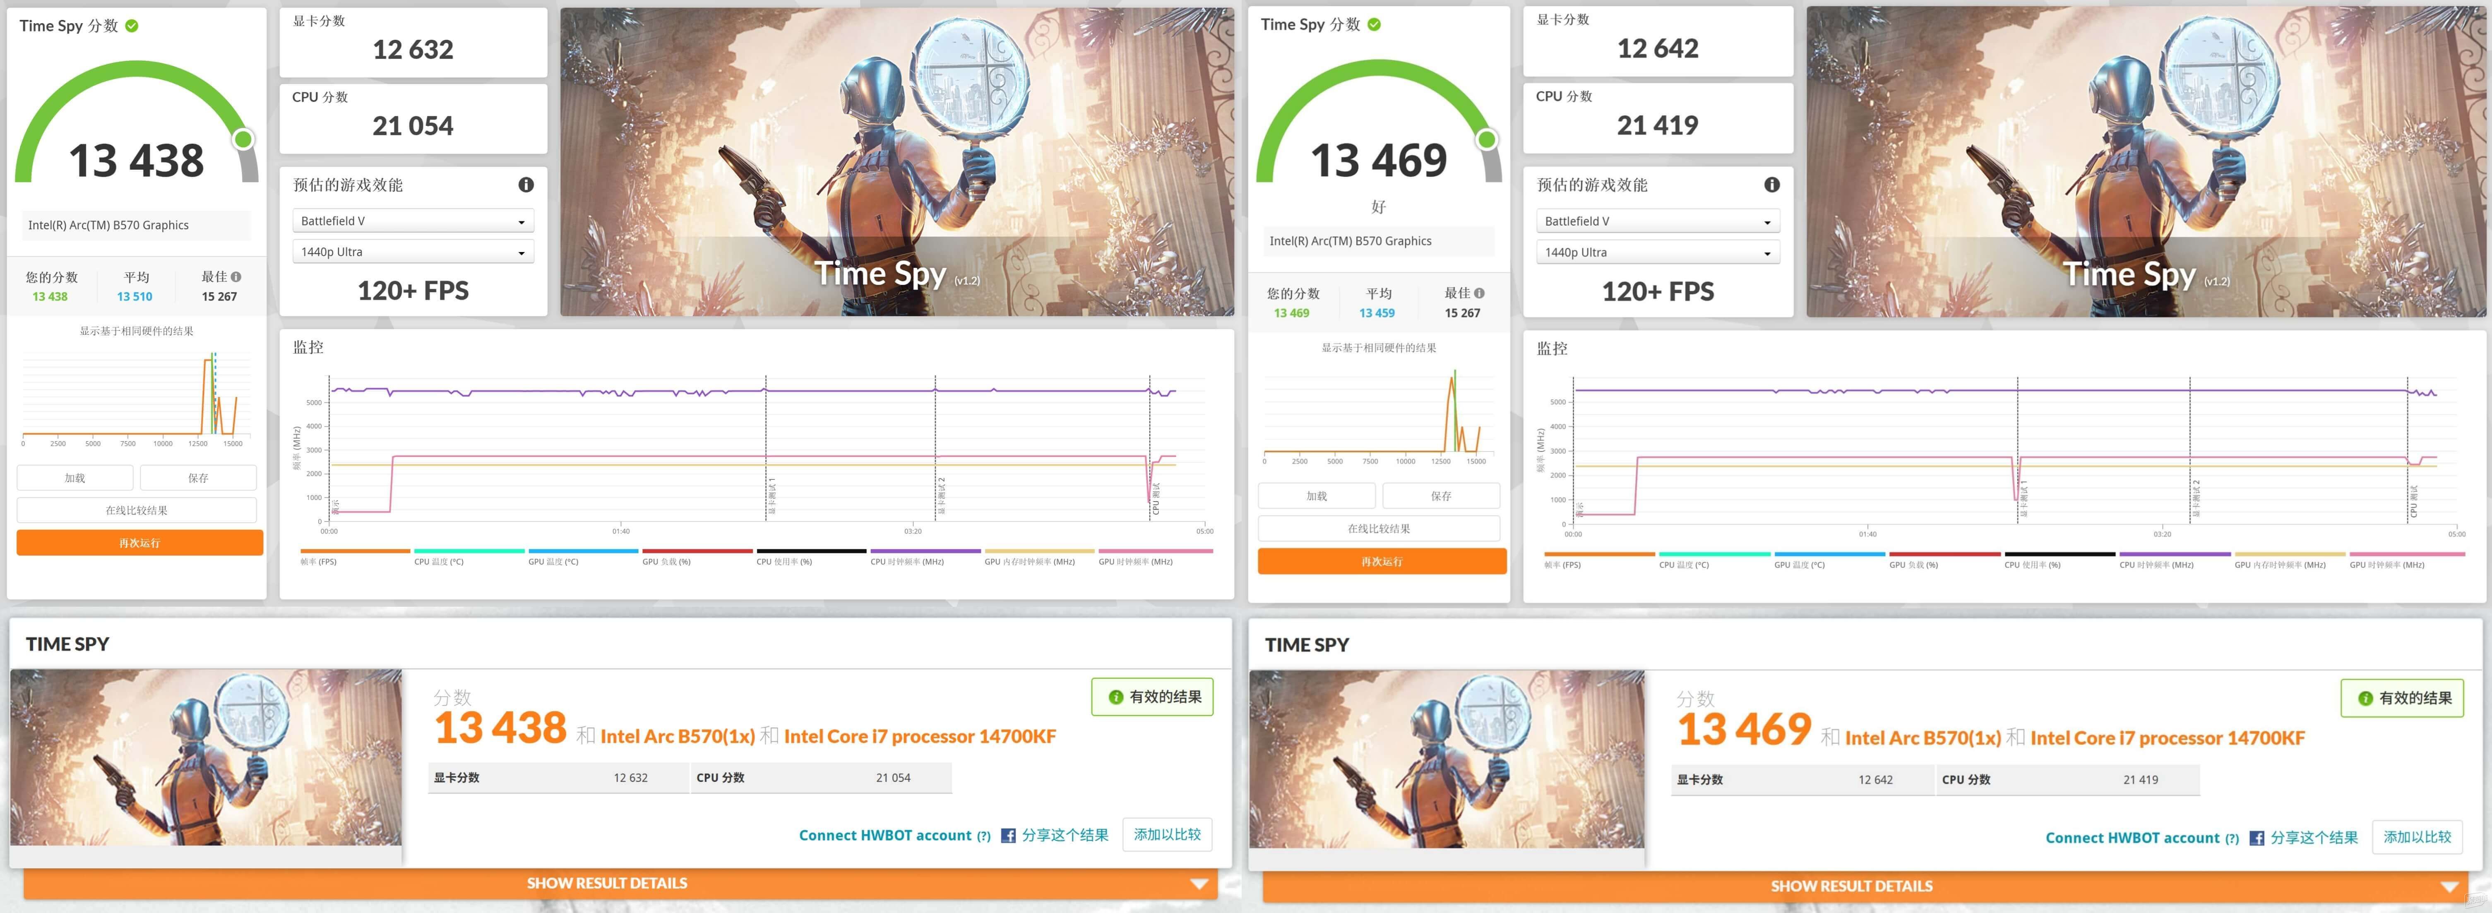The height and width of the screenshot is (913, 2492).
Task: Toggle GPU 负载 legend in right monitoring chart
Action: point(1944,560)
